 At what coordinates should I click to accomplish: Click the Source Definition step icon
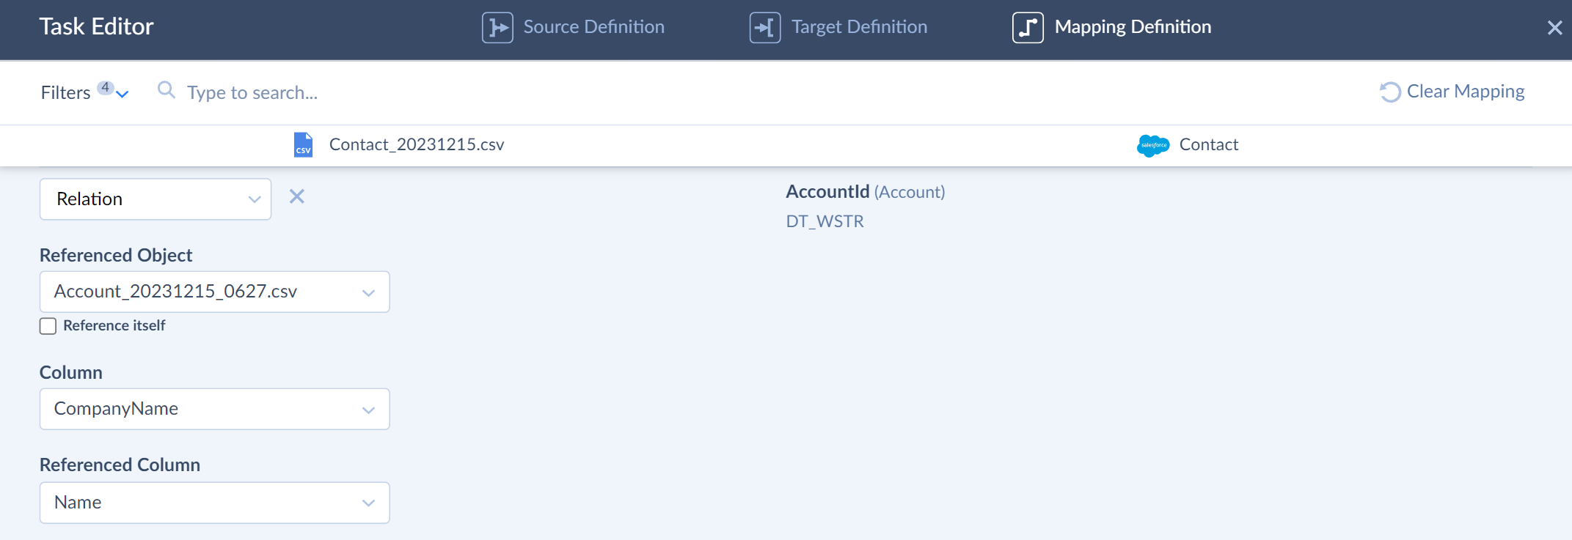click(497, 28)
